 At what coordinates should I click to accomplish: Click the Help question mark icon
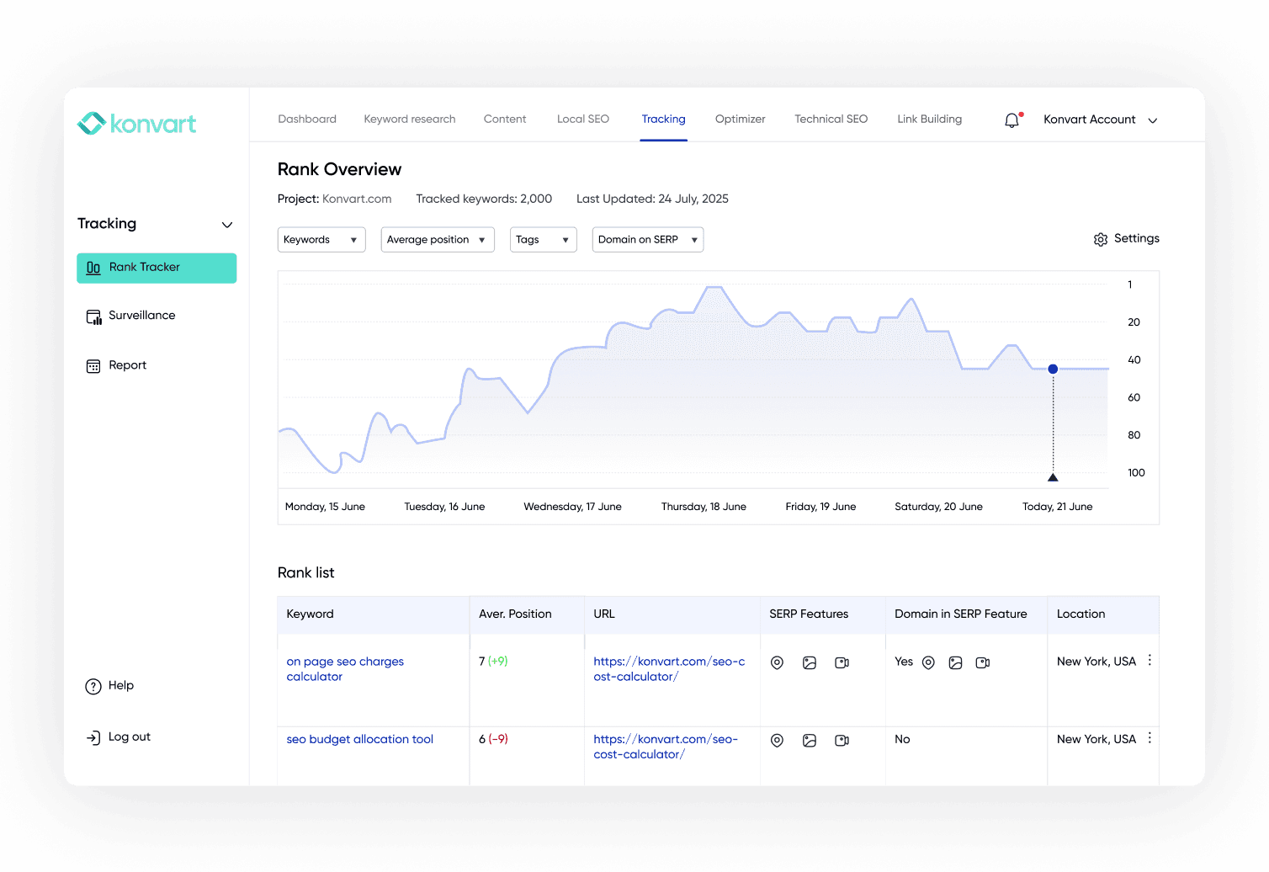point(93,687)
